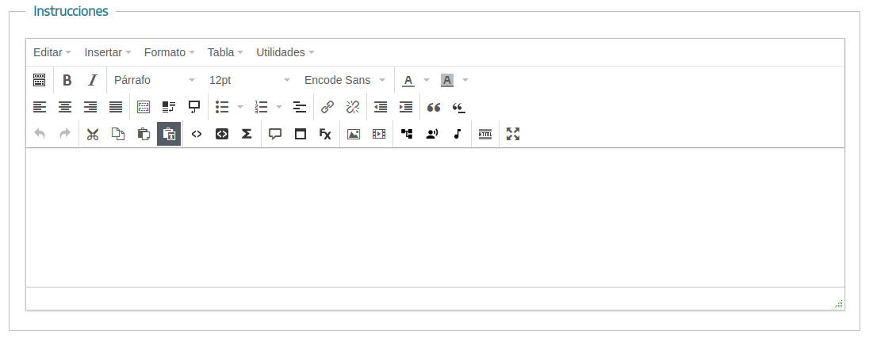869x339 pixels.
Task: Open the Encode Sans font dropdown
Action: click(x=345, y=80)
